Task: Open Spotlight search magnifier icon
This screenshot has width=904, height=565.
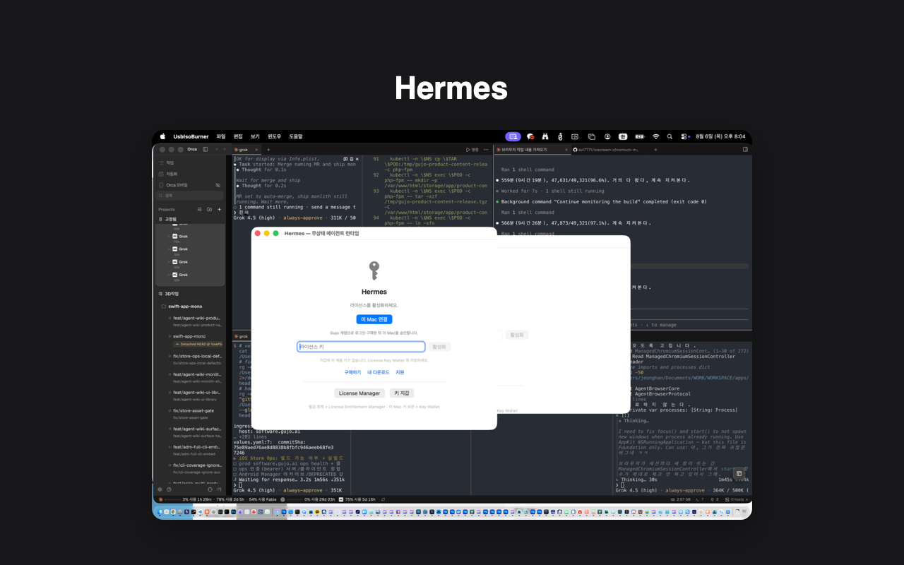Action: tap(671, 136)
